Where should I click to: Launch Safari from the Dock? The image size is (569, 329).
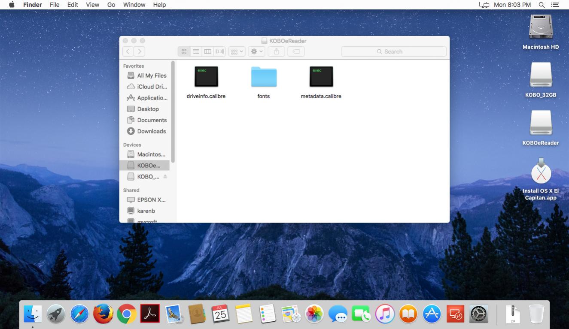tap(79, 314)
